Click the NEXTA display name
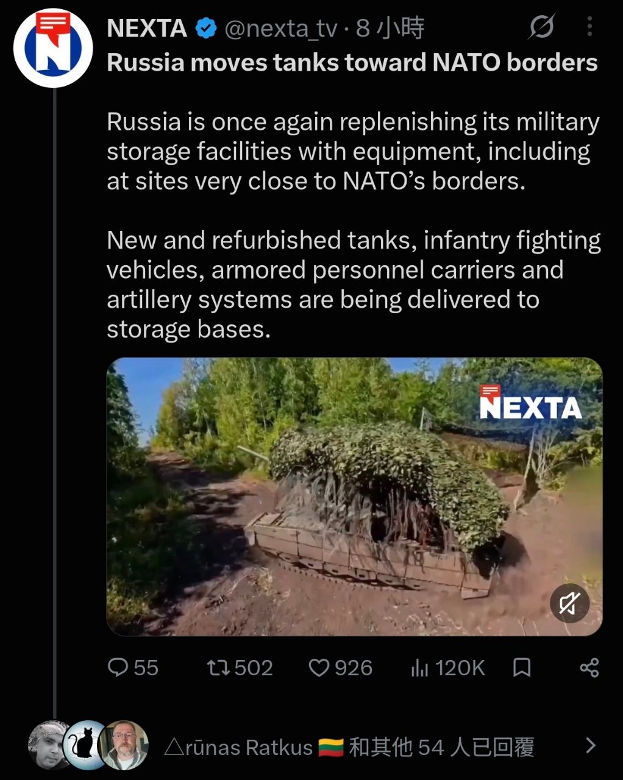Screen dimensions: 623x780 (x=147, y=28)
